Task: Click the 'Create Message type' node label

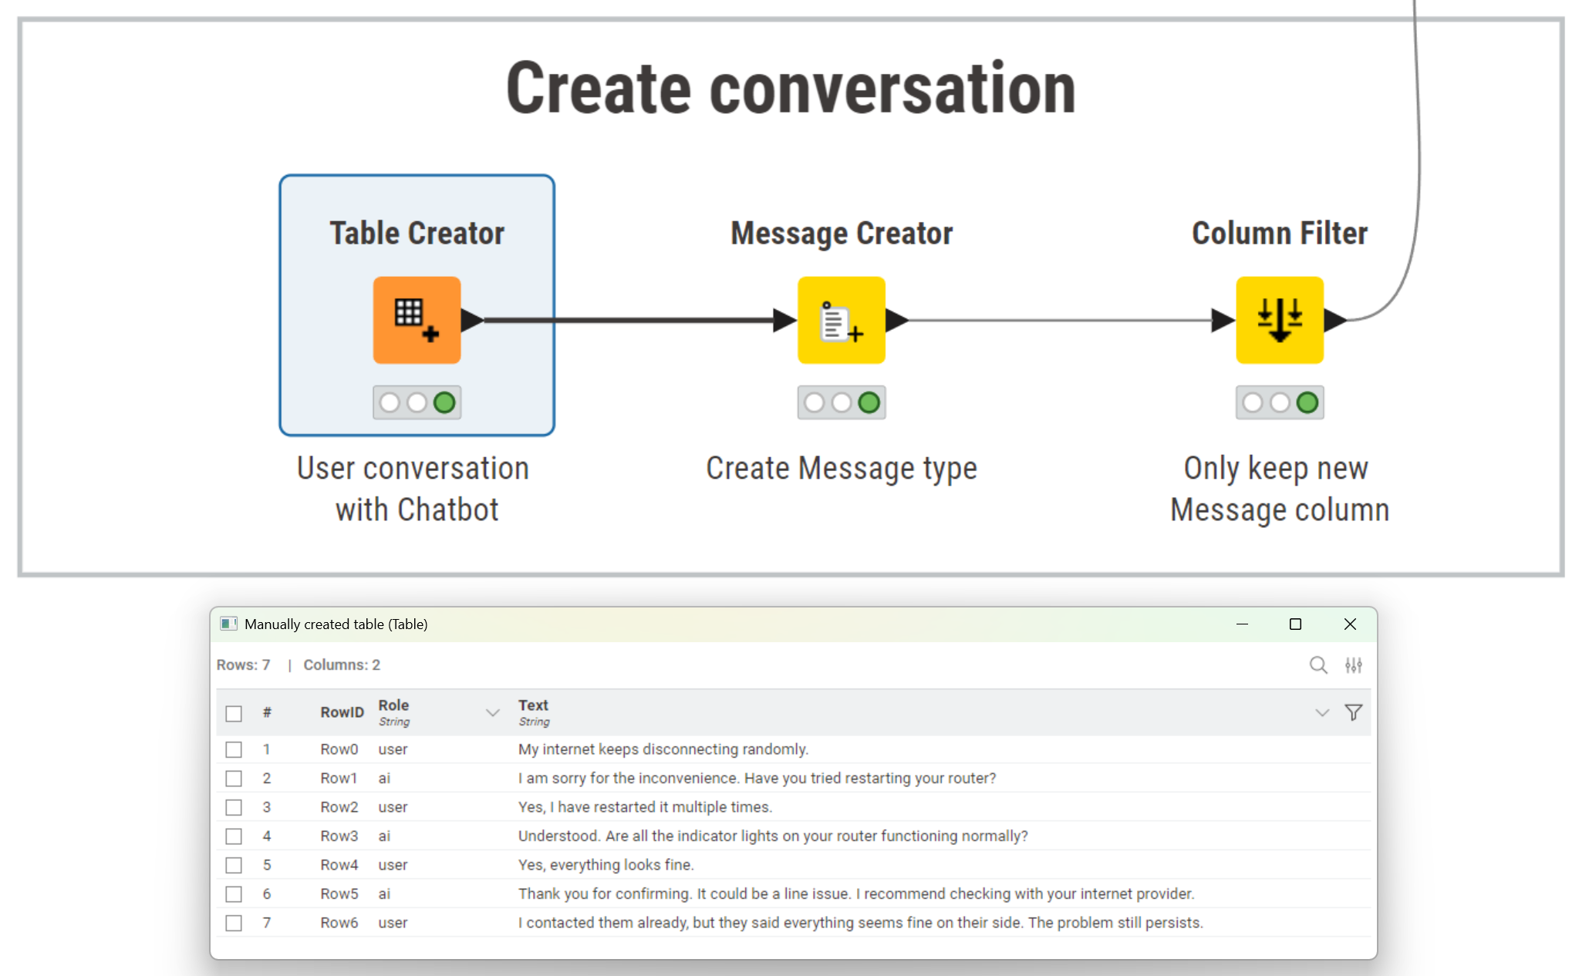Action: [842, 469]
